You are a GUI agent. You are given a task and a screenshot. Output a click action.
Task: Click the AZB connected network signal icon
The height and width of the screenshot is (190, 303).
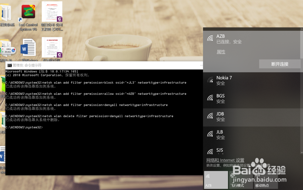pos(210,38)
